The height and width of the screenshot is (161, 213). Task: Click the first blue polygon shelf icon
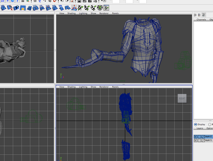pos(4,8)
